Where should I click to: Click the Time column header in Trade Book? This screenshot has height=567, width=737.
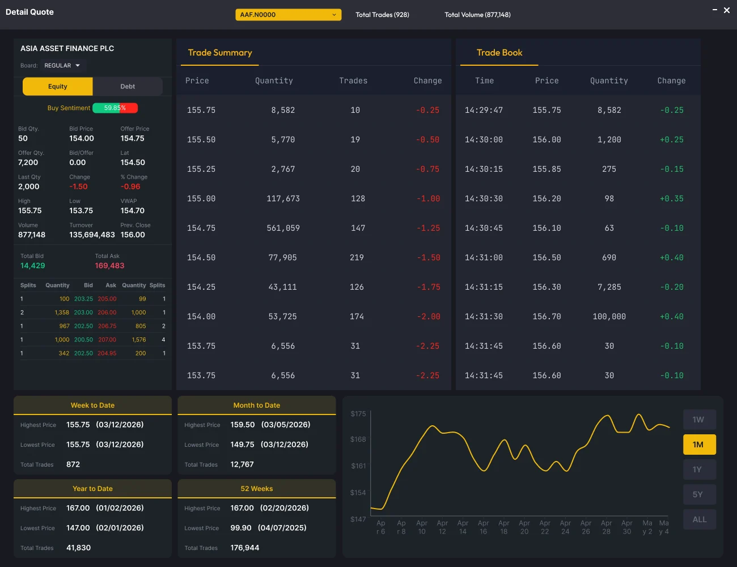pyautogui.click(x=484, y=81)
